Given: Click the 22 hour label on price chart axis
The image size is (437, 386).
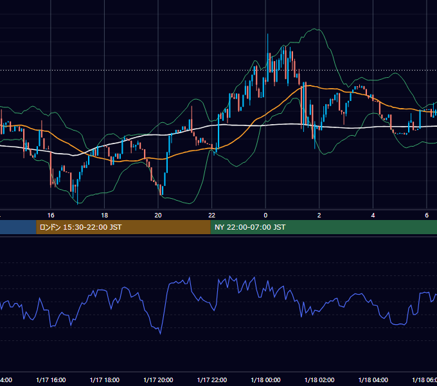Looking at the screenshot, I should (212, 216).
